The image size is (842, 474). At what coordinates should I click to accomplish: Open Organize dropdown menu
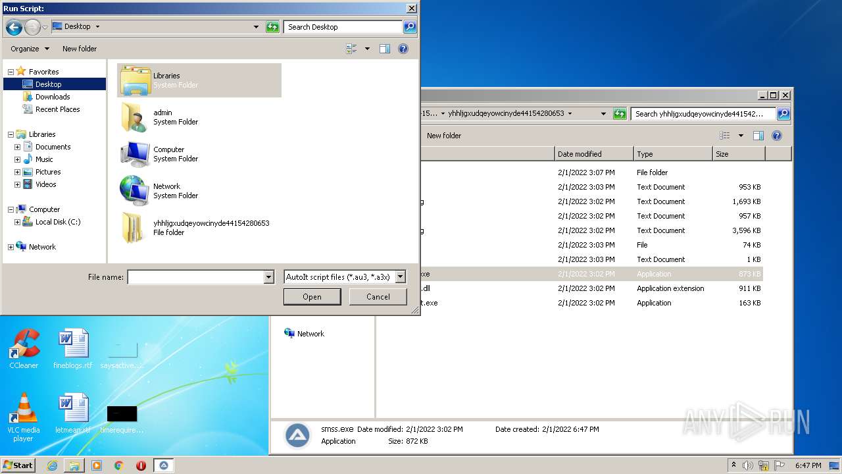pyautogui.click(x=30, y=49)
